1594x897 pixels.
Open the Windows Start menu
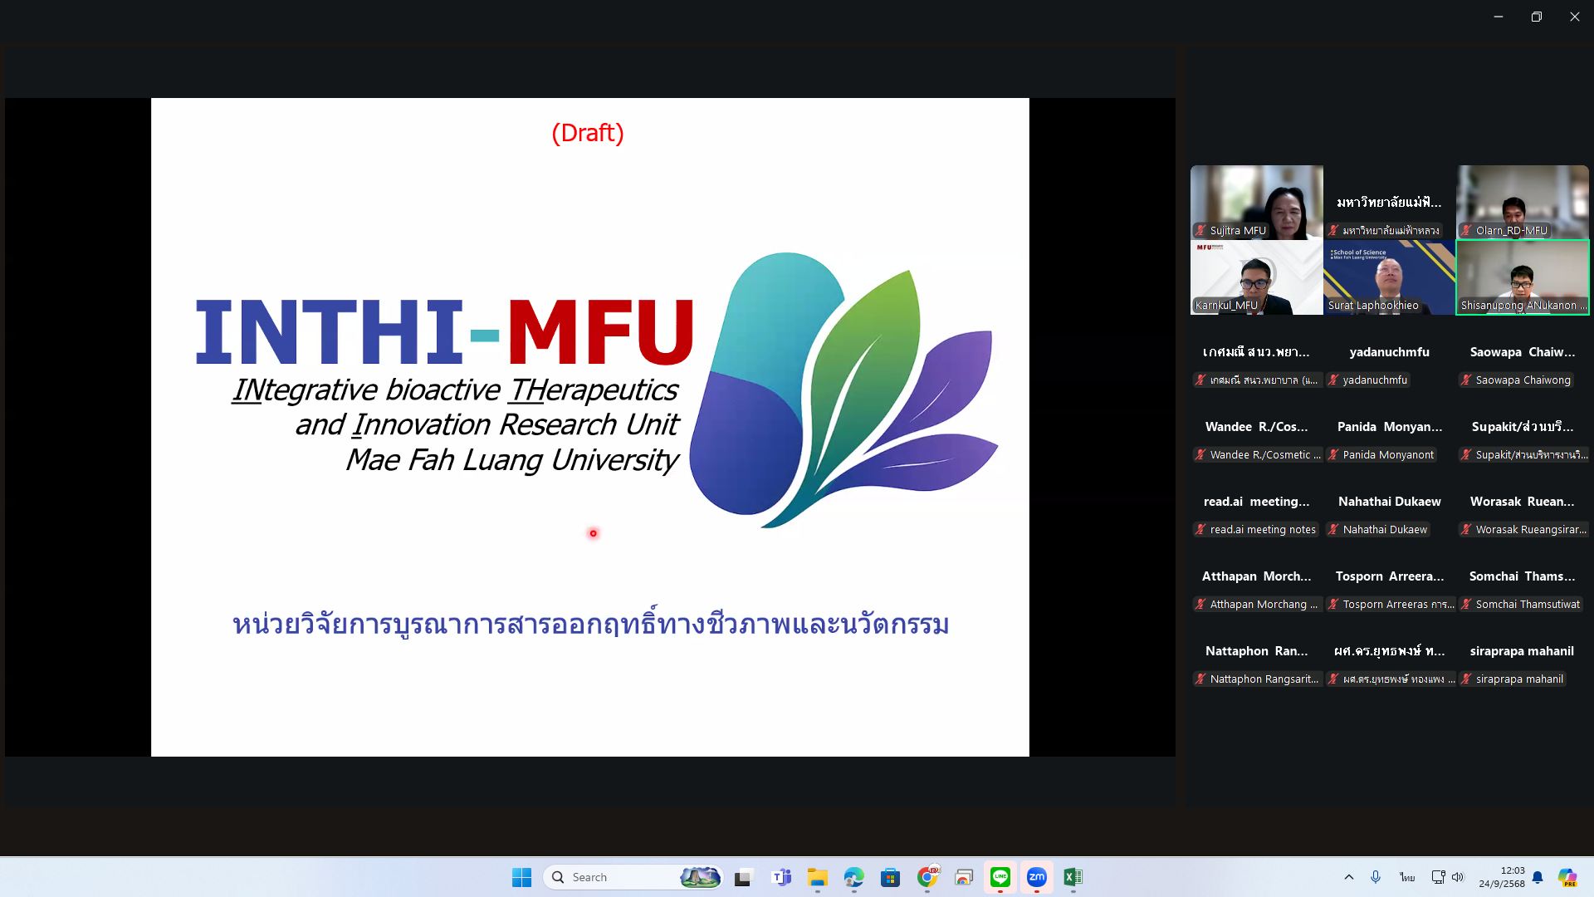pyautogui.click(x=521, y=877)
